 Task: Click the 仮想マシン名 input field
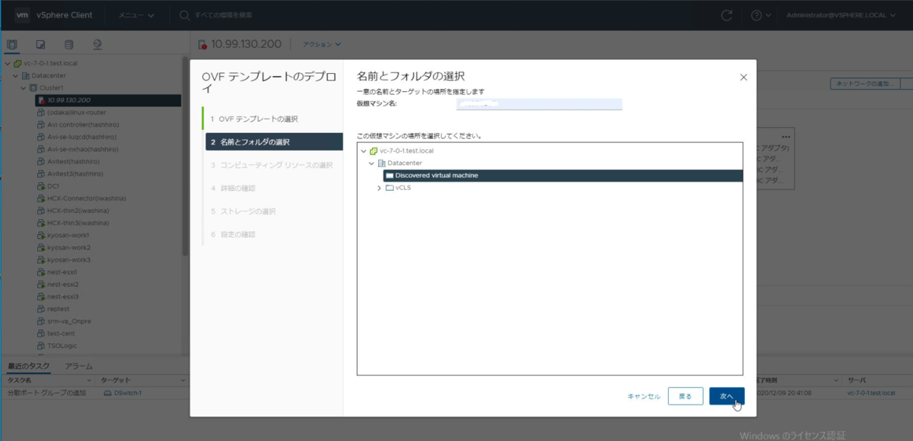click(539, 104)
